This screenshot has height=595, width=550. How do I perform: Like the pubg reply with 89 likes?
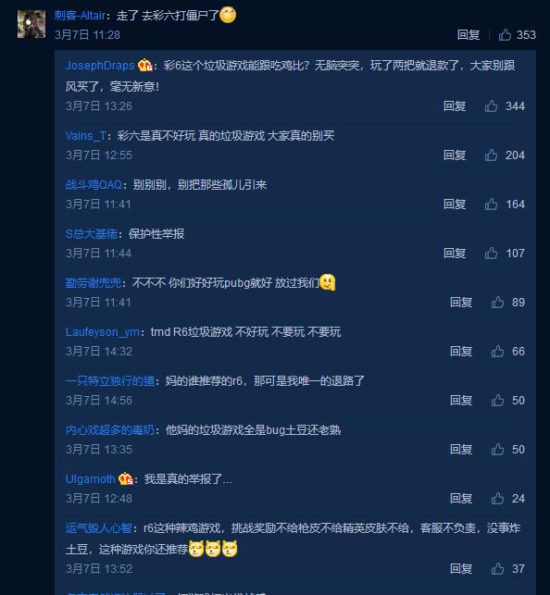click(497, 302)
